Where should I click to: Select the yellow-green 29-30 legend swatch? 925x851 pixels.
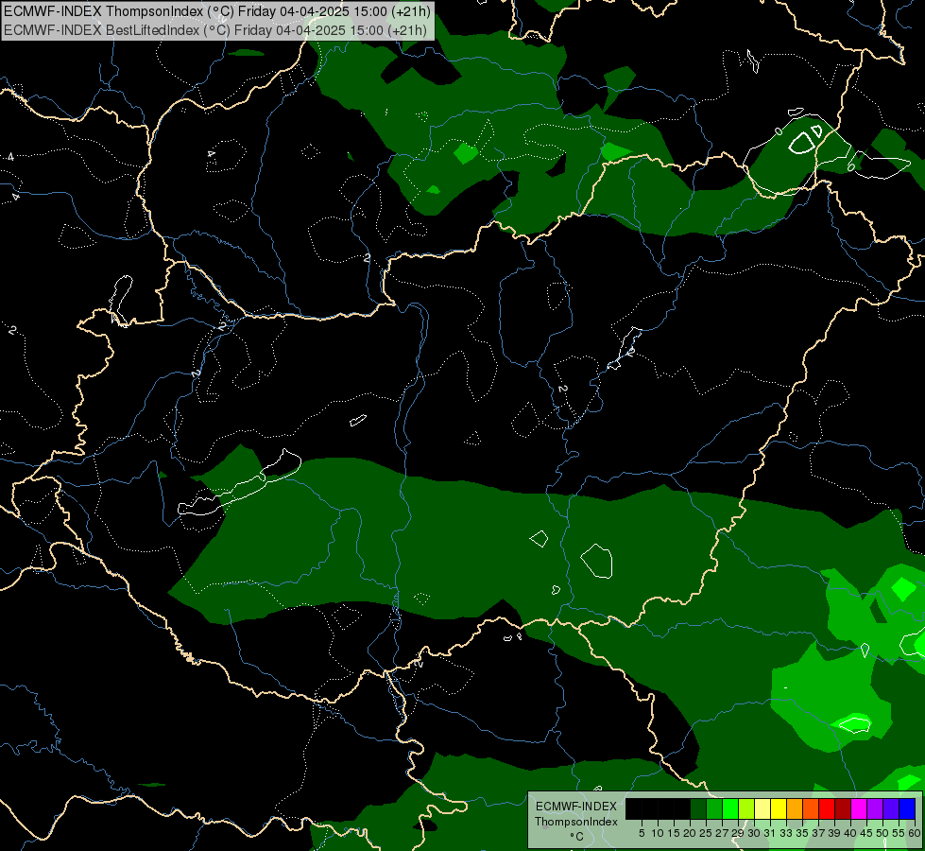(x=746, y=808)
